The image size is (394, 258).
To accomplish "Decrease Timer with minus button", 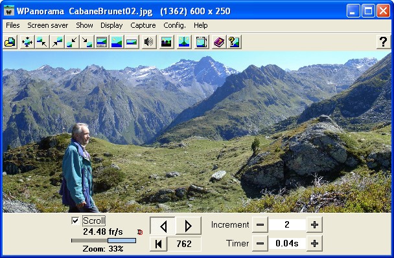I will click(x=260, y=243).
